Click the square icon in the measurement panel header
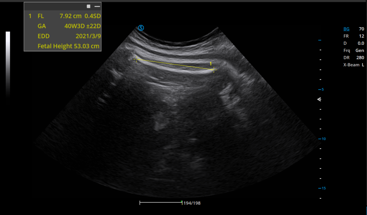Image resolution: width=367 pixels, height=215 pixels. coord(89,6)
